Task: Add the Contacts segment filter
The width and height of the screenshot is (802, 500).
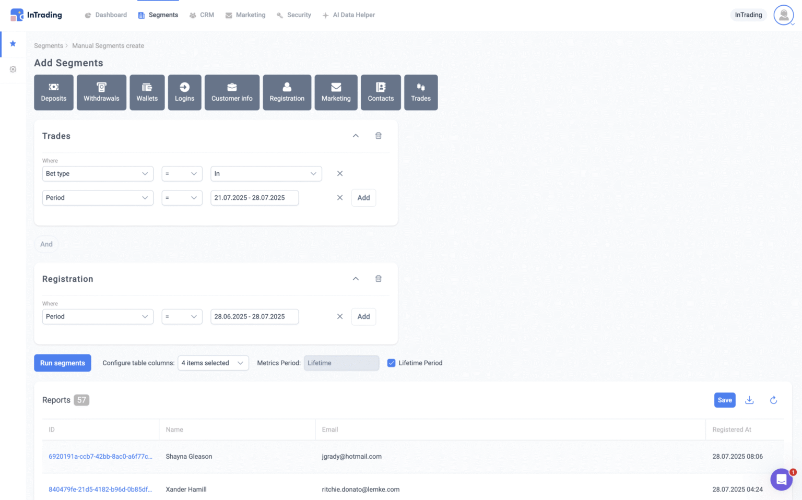Action: tap(381, 92)
